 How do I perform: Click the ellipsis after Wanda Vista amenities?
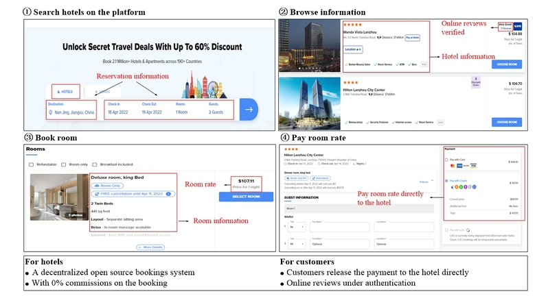pos(424,64)
